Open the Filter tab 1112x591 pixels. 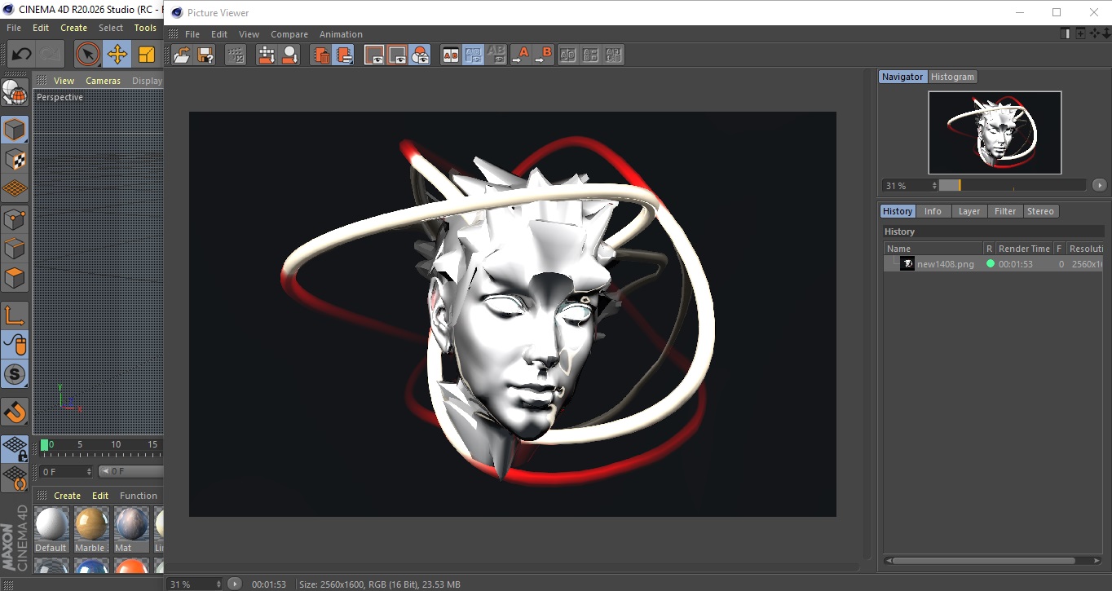pyautogui.click(x=1004, y=211)
